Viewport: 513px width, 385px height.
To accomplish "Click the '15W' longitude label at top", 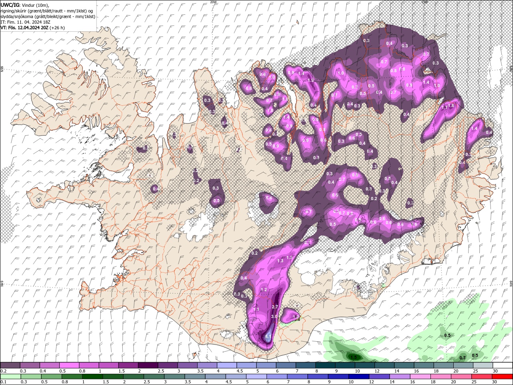I will [x=424, y=2].
